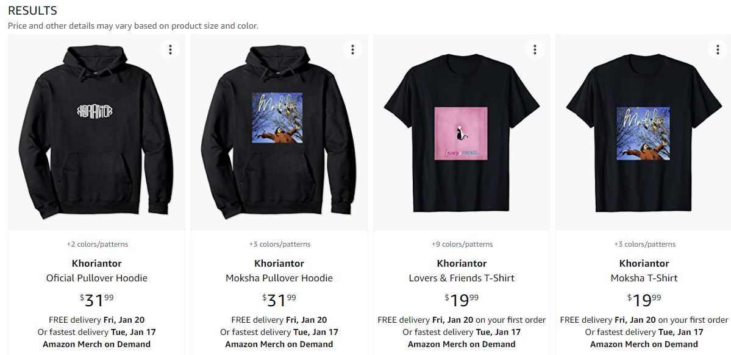731x355 pixels.
Task: Open three-dot menu on Lovers & Friends T-Shirt
Action: click(x=535, y=49)
